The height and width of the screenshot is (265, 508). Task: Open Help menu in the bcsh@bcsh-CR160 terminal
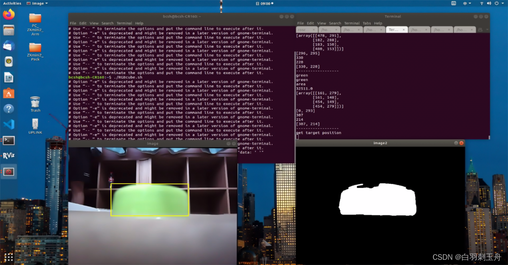139,23
